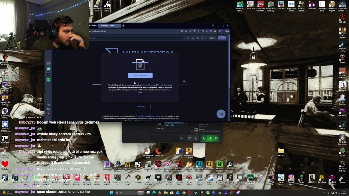The height and width of the screenshot is (196, 349).
Task: Open the browser AI button
Action: pos(227,31)
